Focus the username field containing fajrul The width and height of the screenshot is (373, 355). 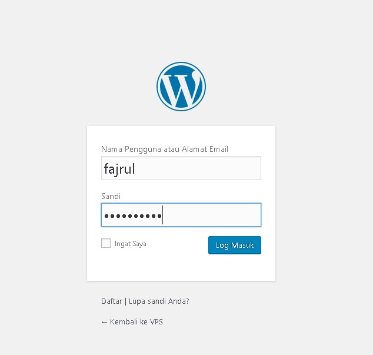181,168
